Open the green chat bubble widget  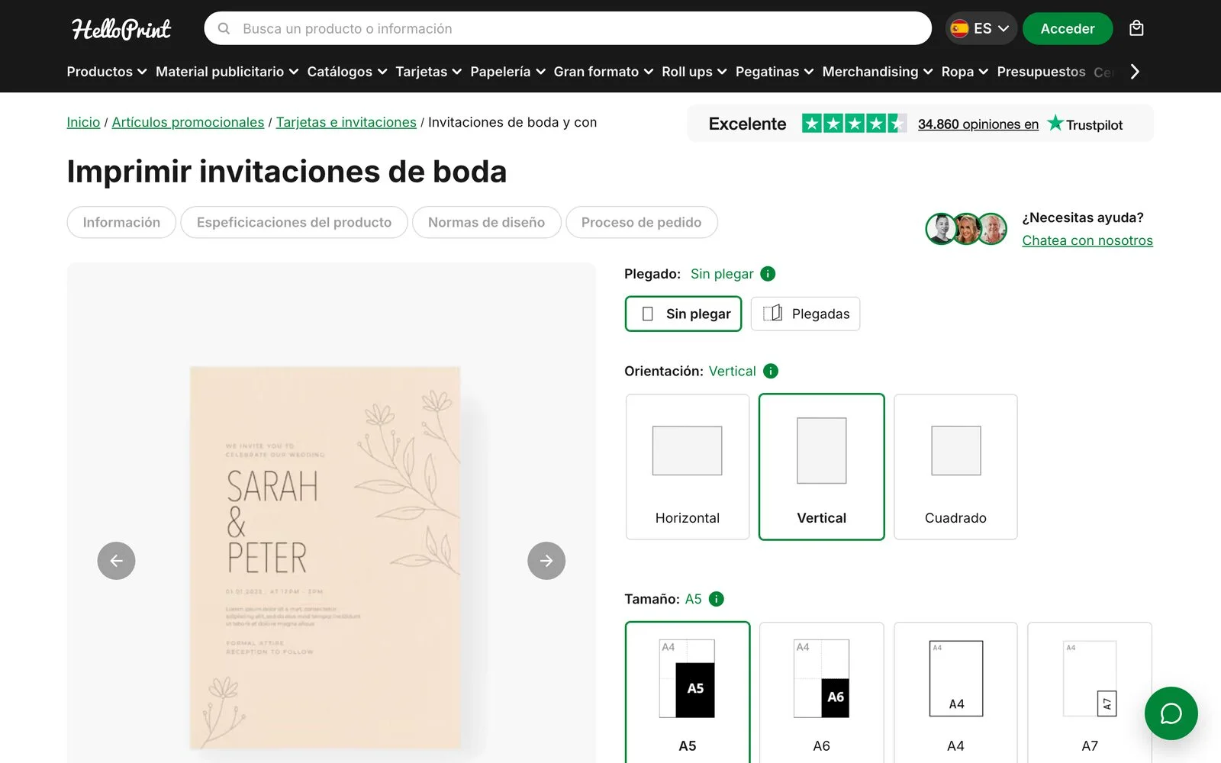click(1171, 713)
